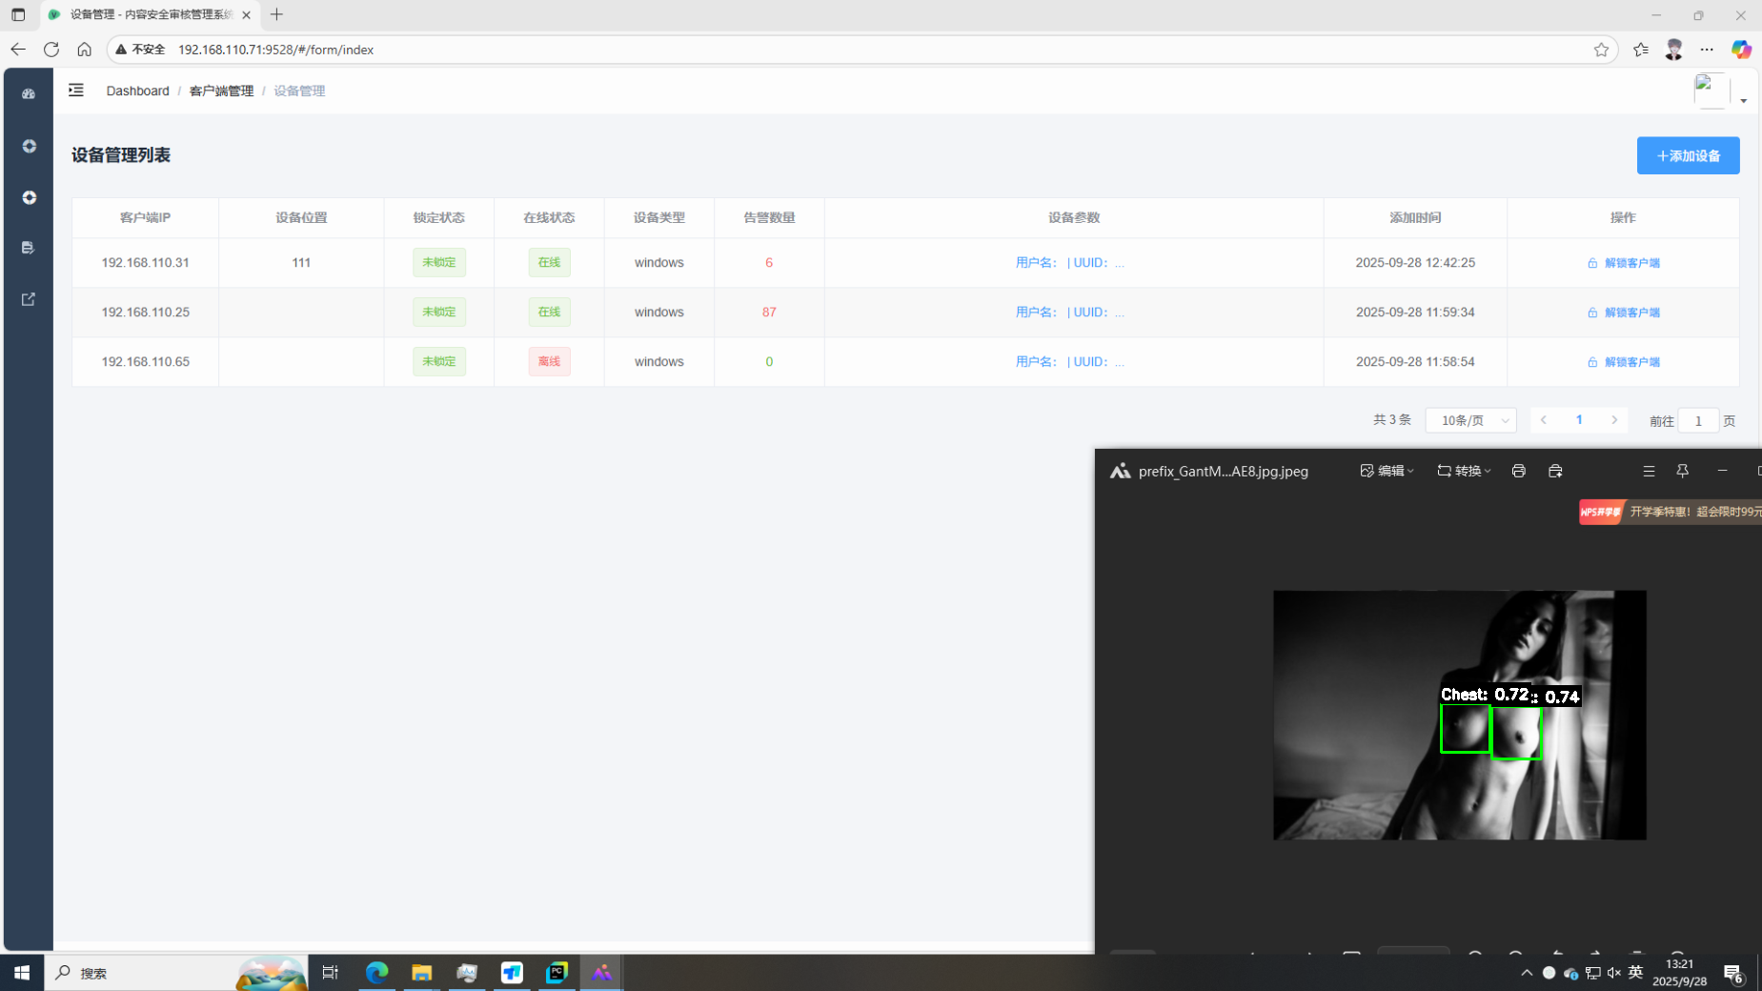Screen dimensions: 1762x991
Task: Click the next page arrow in pagination
Action: [1614, 420]
